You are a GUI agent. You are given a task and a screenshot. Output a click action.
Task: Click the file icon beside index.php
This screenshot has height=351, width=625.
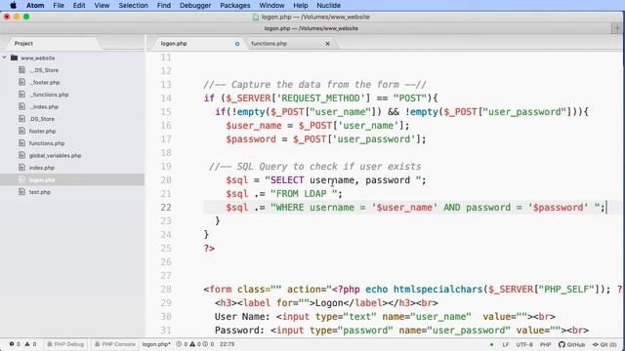coord(21,168)
